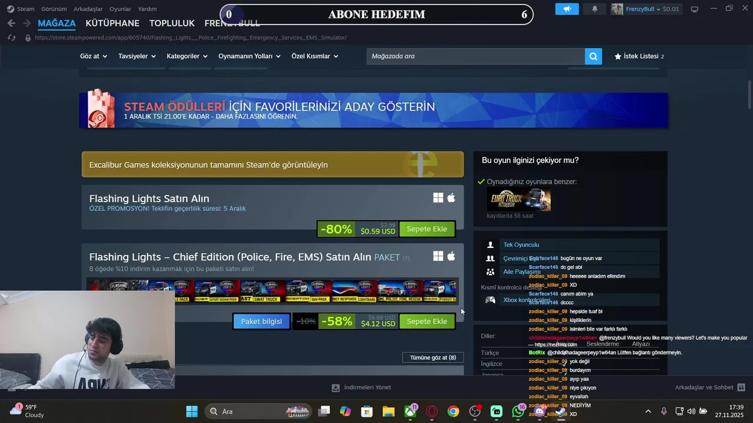Click the family icon beside Aile Paylaşımı
This screenshot has height=423, width=753.
click(x=490, y=272)
